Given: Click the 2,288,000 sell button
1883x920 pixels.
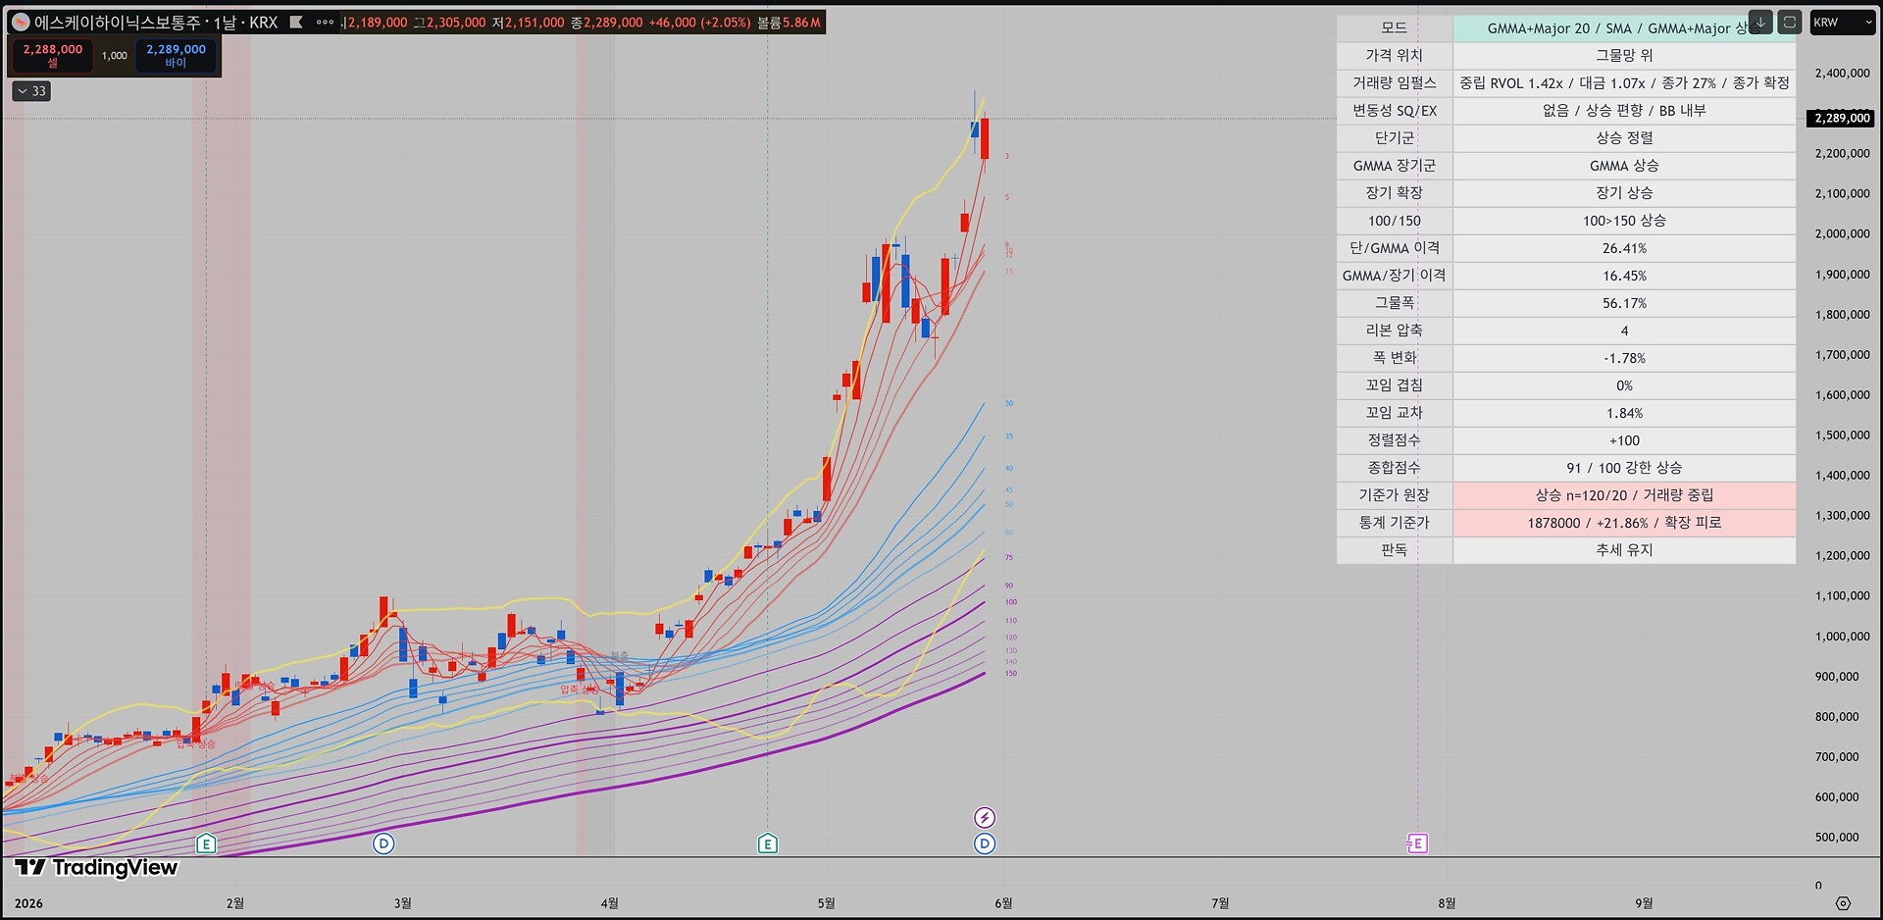Looking at the screenshot, I should (53, 55).
